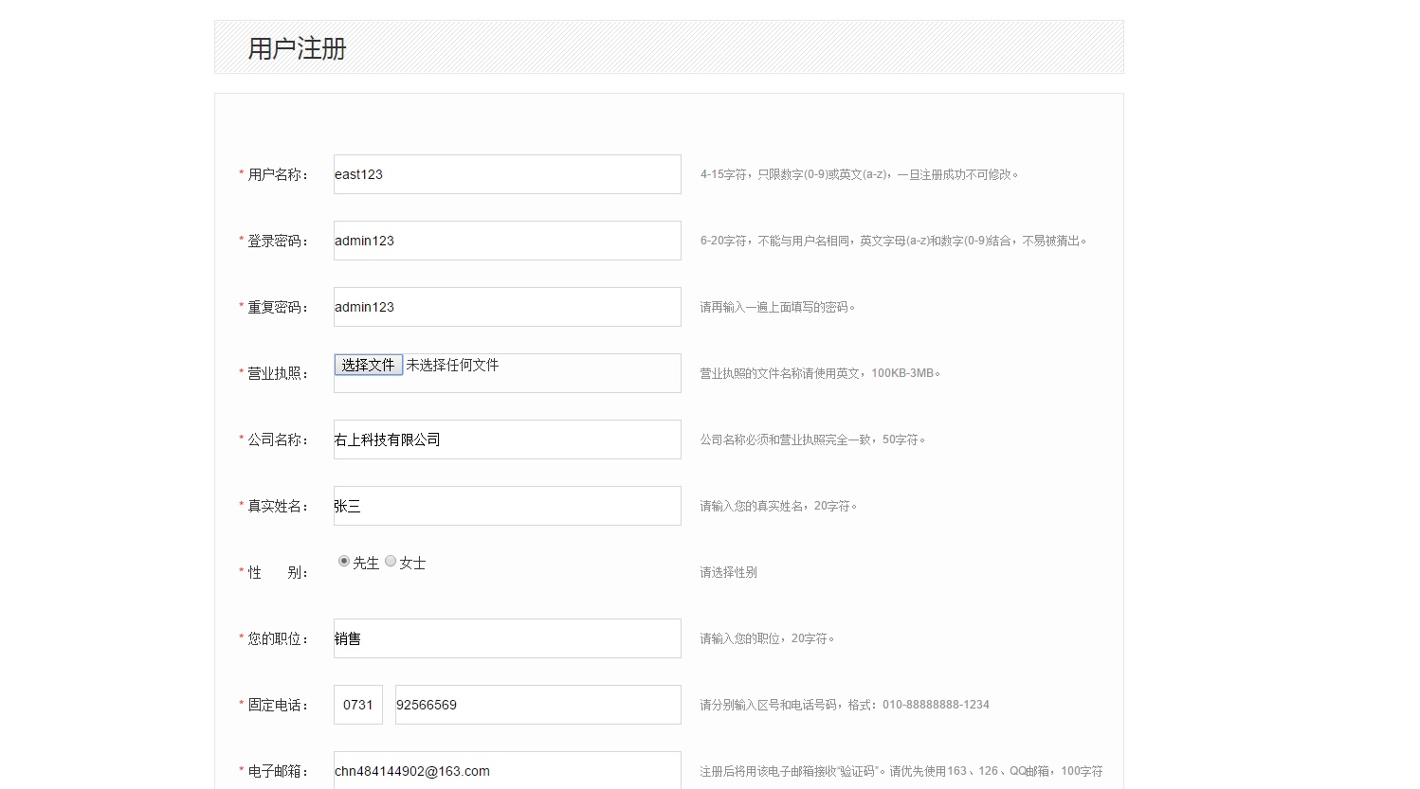This screenshot has height=789, width=1420.
Task: Click the 重复密码 confirmation field
Action: (506, 307)
